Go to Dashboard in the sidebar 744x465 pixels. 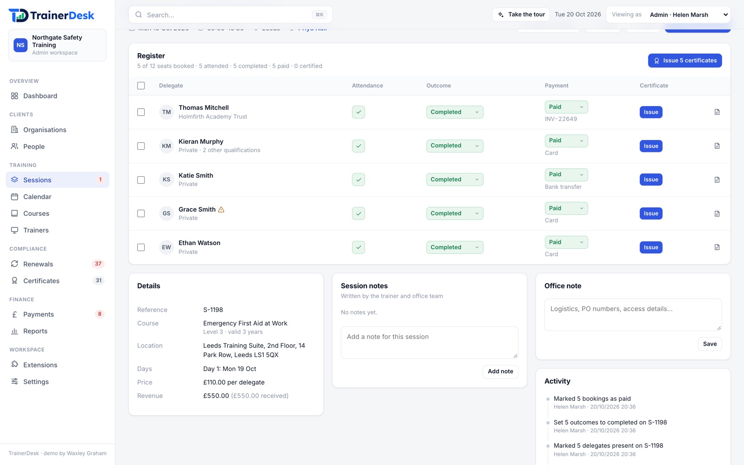[x=58, y=96]
